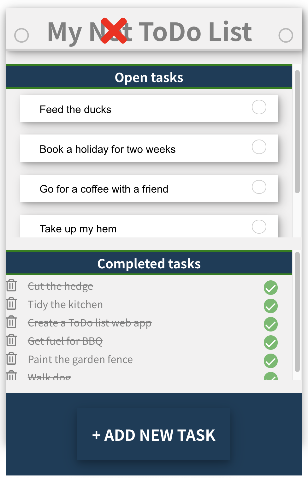Click trash icon next to 'Get fuel for BBQ'
Screen dimensions: 308x478
tap(11, 340)
